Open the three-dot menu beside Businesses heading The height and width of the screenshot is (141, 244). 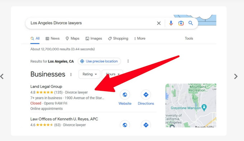tap(71, 75)
